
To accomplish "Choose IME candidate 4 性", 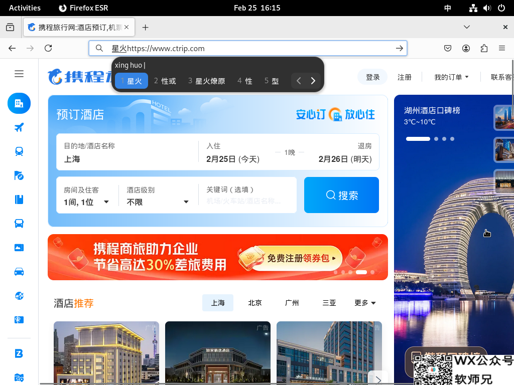I will pos(245,81).
